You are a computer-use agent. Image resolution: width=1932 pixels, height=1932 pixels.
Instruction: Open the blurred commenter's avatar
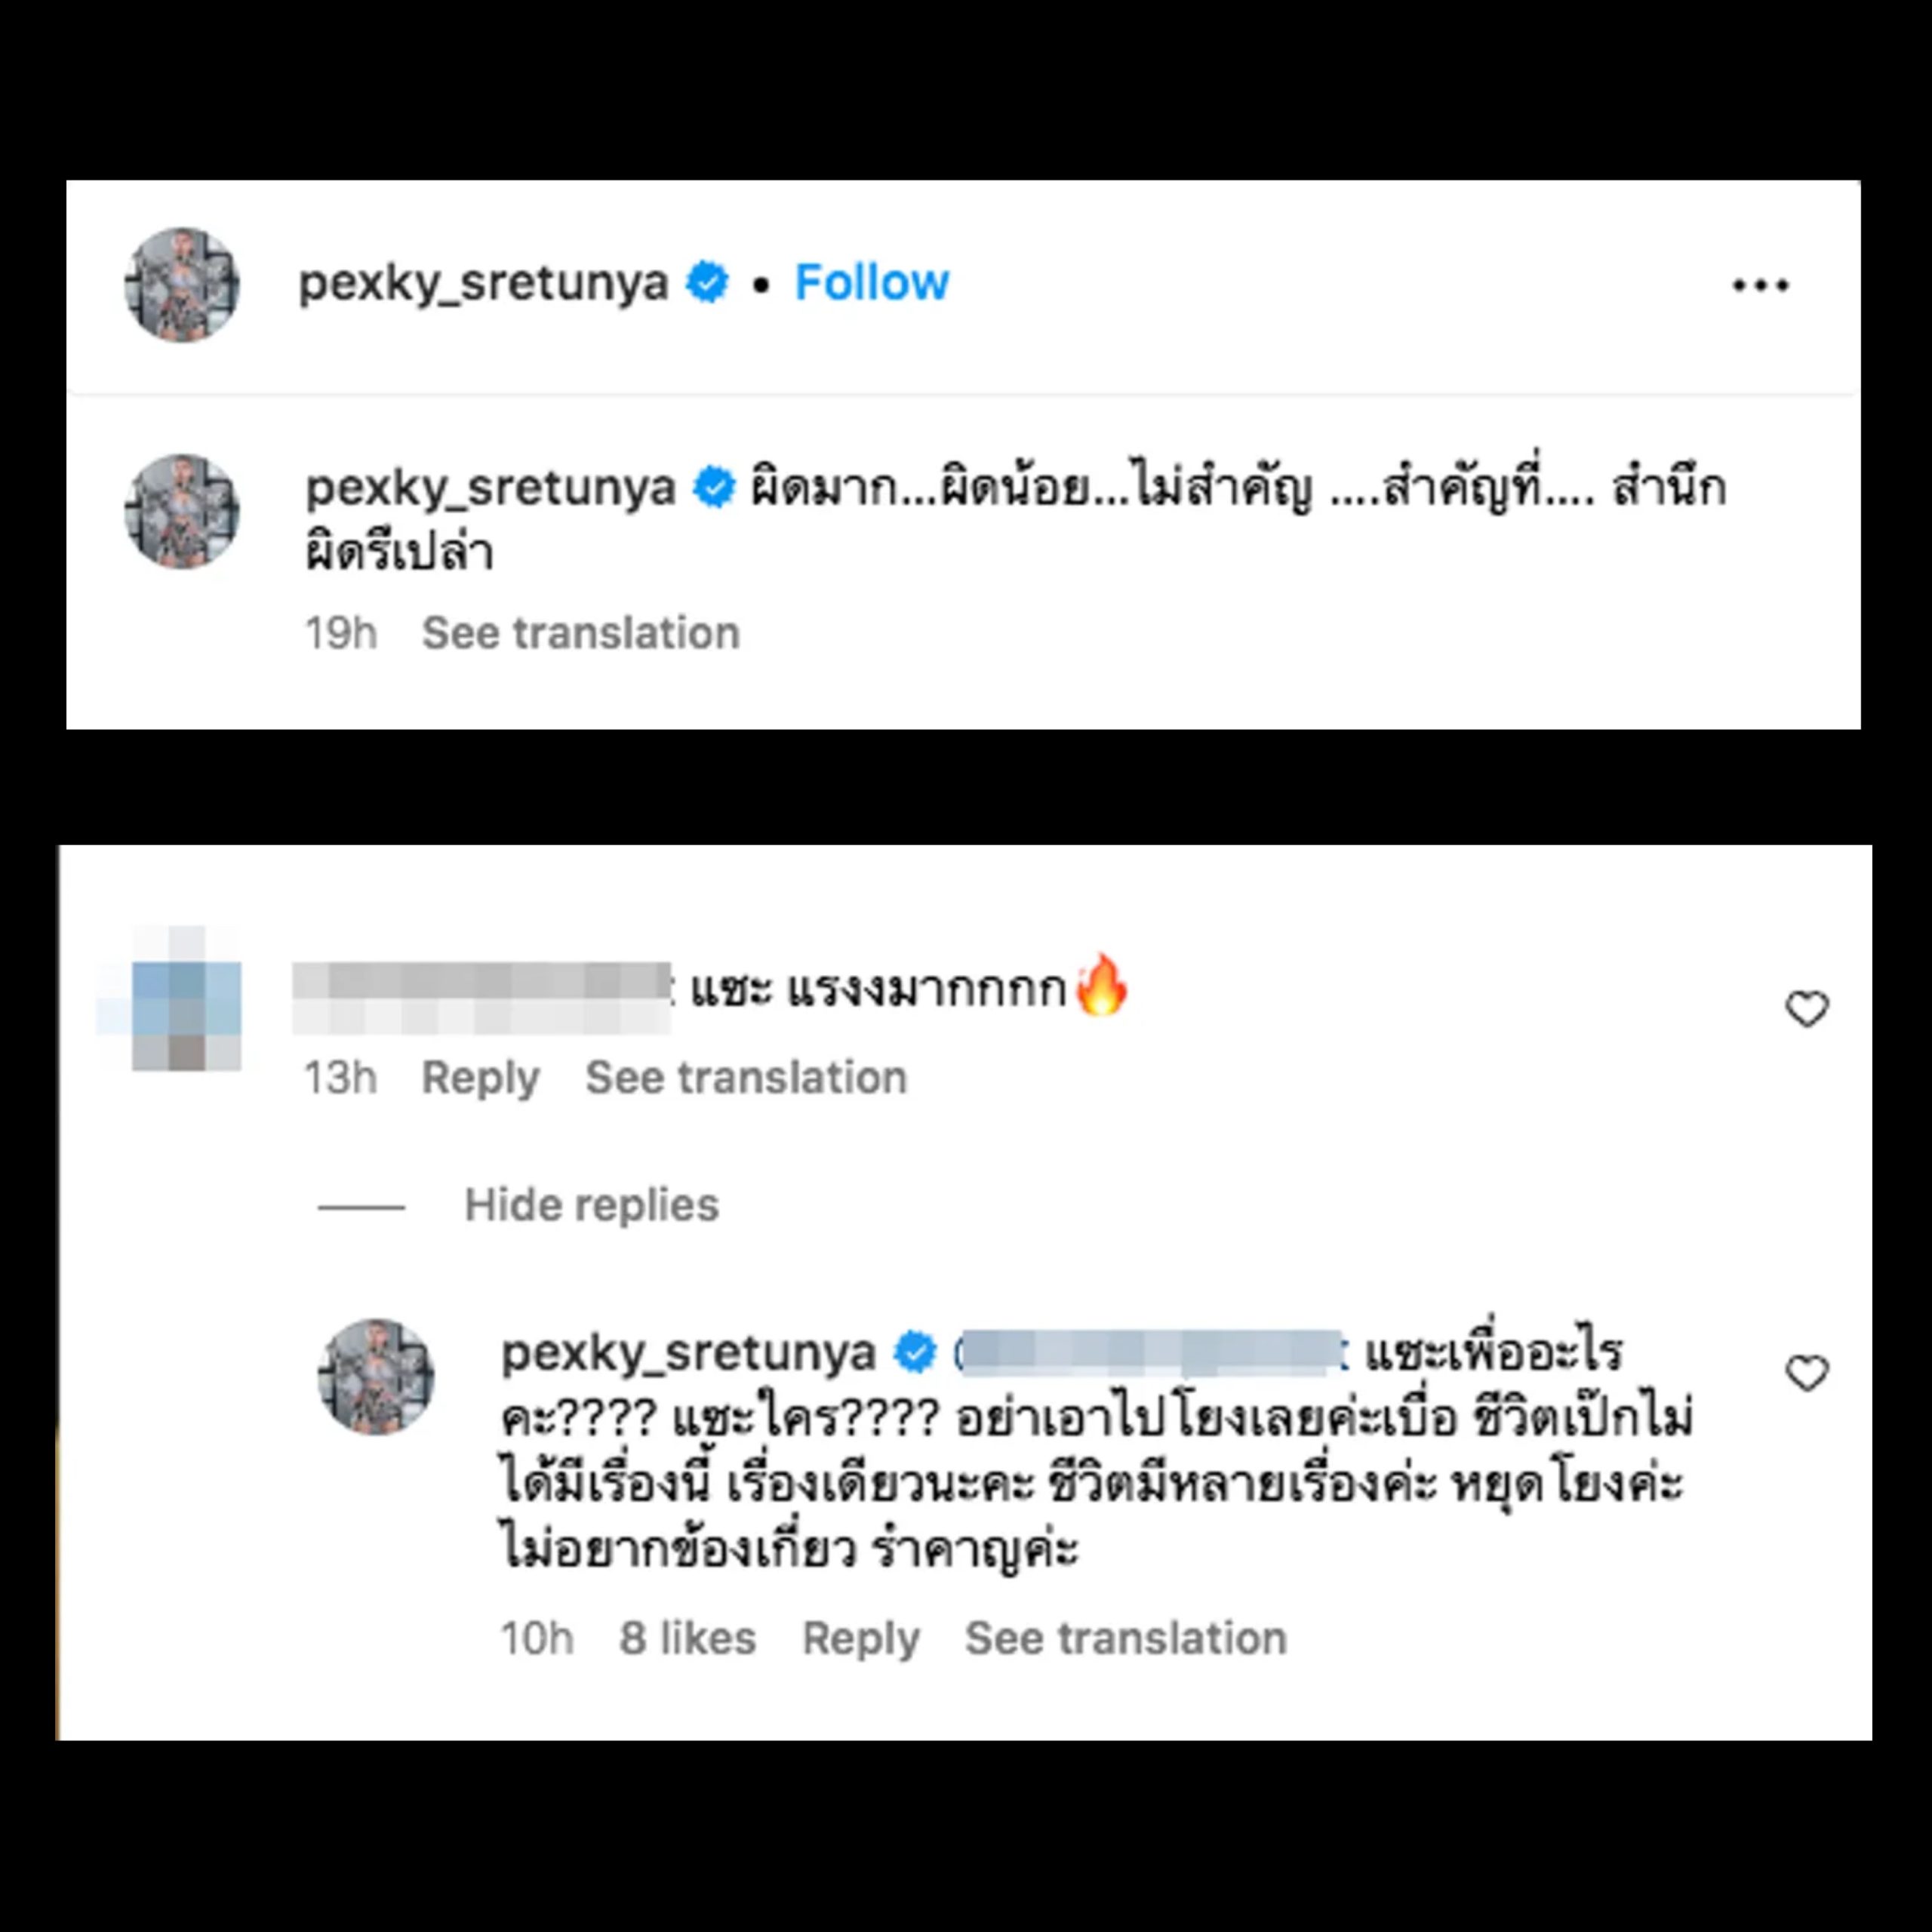point(186,998)
